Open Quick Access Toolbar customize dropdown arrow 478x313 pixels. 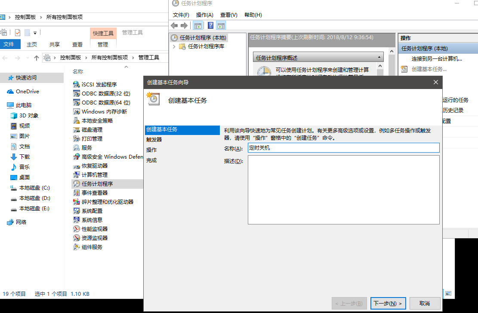point(35,33)
